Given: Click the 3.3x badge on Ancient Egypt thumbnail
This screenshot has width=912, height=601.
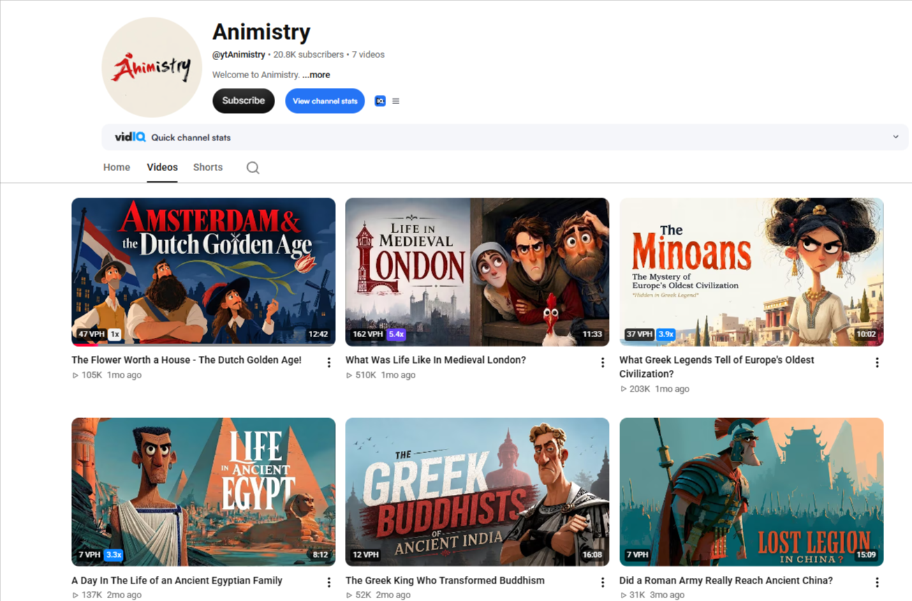Looking at the screenshot, I should pyautogui.click(x=113, y=555).
